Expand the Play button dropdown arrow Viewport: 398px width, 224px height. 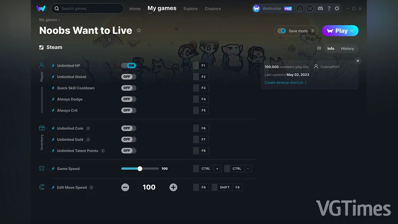(352, 31)
